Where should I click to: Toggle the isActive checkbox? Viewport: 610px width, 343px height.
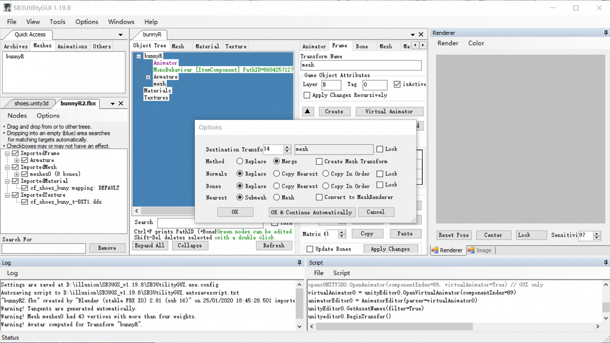(x=397, y=84)
